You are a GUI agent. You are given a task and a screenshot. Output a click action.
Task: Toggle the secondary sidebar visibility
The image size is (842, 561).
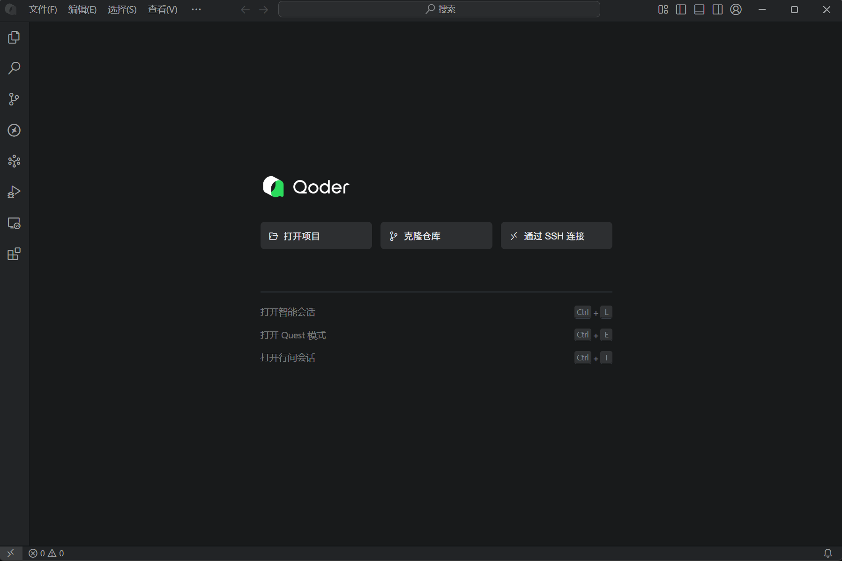pos(717,9)
